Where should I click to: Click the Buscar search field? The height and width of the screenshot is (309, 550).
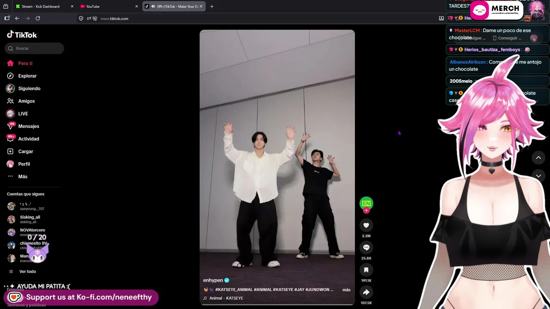pos(34,48)
